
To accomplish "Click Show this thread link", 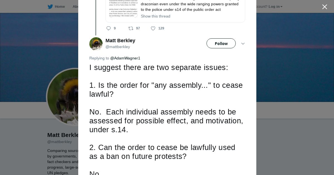I will point(156,16).
